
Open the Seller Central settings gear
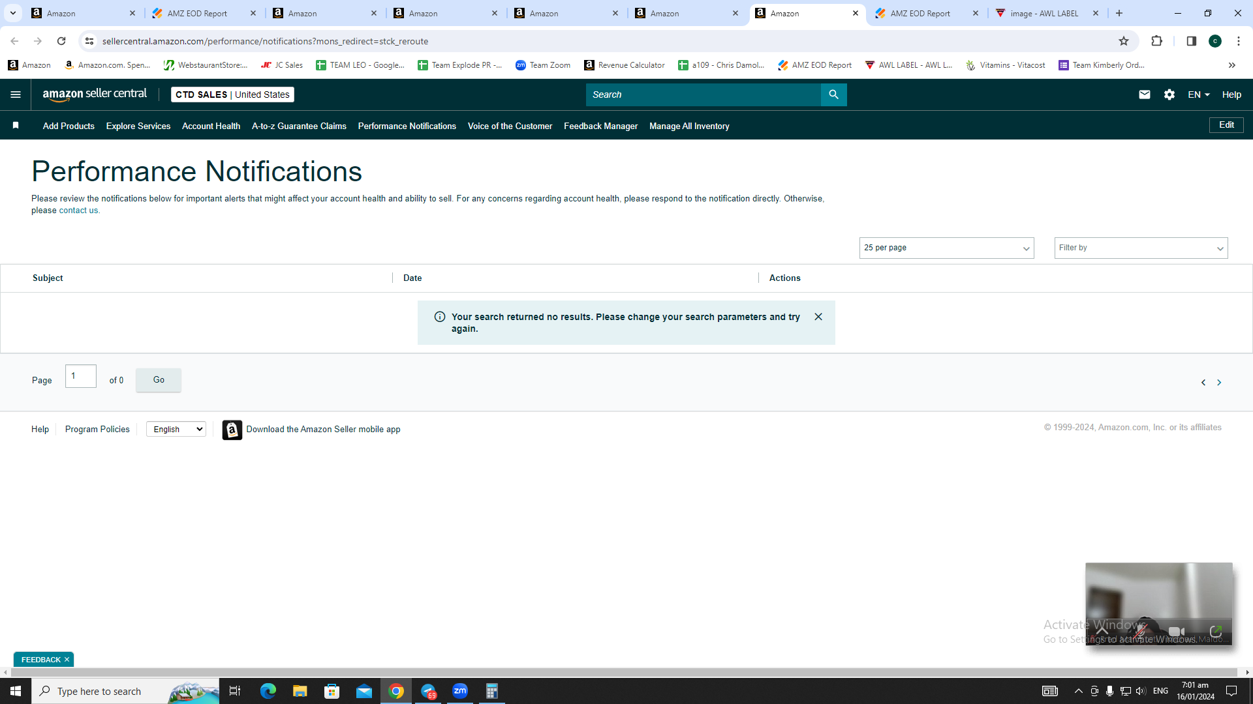[x=1169, y=95]
